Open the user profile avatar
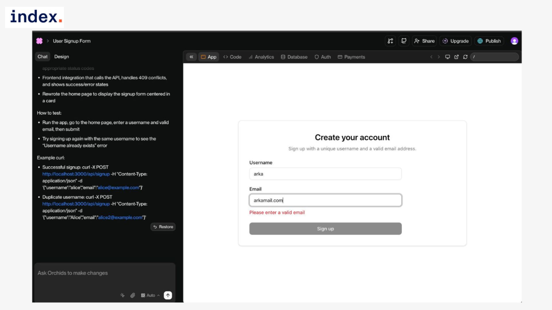Screen dimensions: 552x310 tap(514, 41)
